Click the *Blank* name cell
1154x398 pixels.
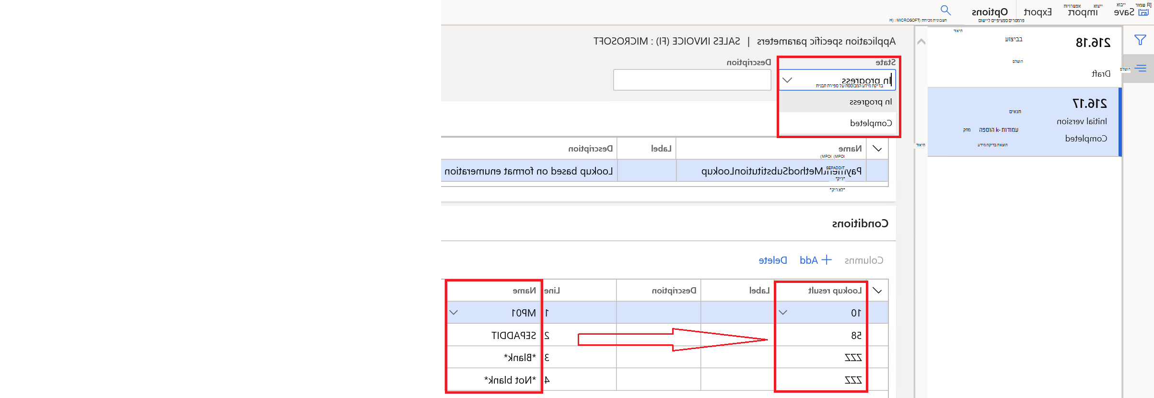coord(494,357)
